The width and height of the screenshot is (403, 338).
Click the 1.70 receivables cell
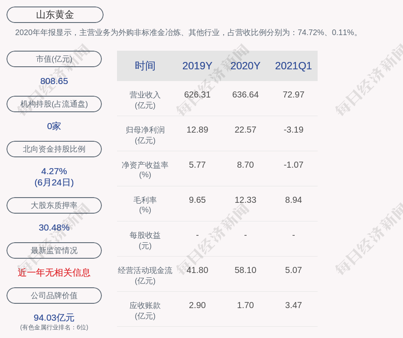[x=245, y=305]
